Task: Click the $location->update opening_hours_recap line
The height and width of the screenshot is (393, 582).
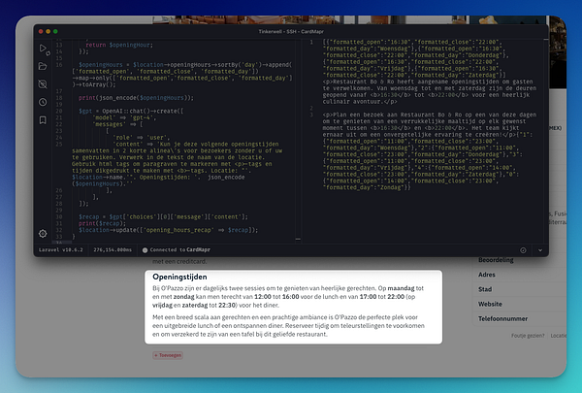Action: [168, 230]
